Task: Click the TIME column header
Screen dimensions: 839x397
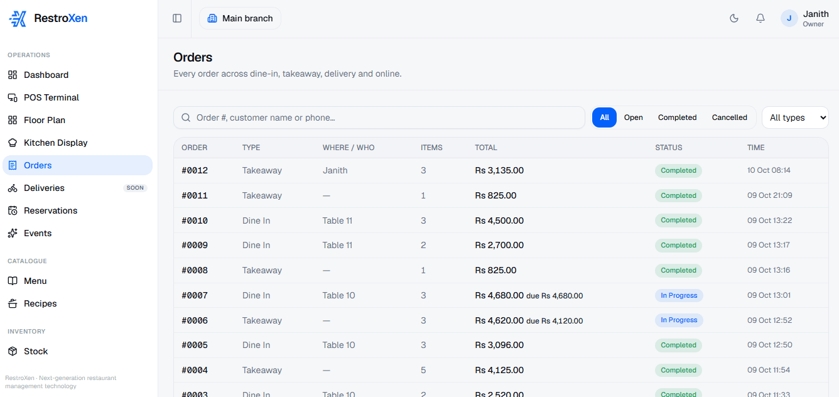Action: [x=756, y=148]
